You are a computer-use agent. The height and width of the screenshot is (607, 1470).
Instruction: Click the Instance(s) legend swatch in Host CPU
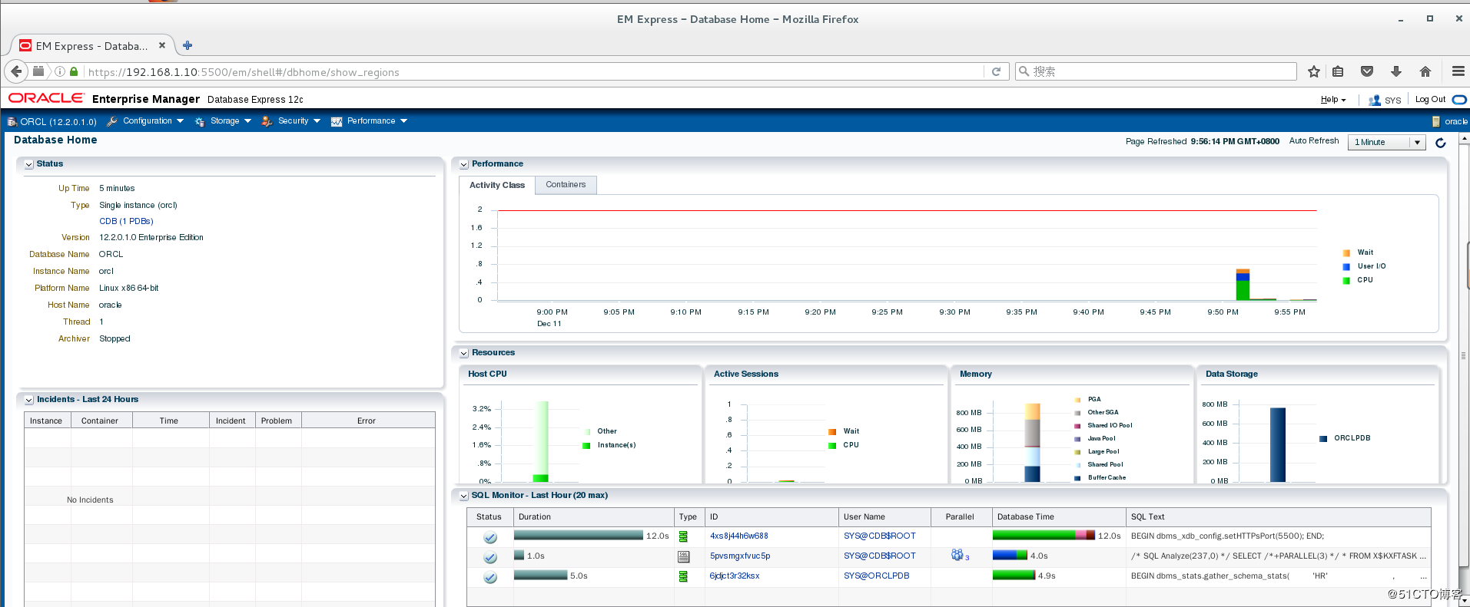(586, 445)
